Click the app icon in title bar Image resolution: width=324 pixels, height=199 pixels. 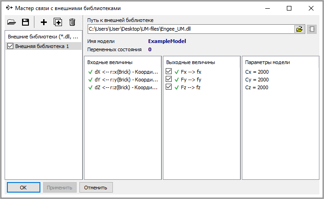[x=8, y=8]
